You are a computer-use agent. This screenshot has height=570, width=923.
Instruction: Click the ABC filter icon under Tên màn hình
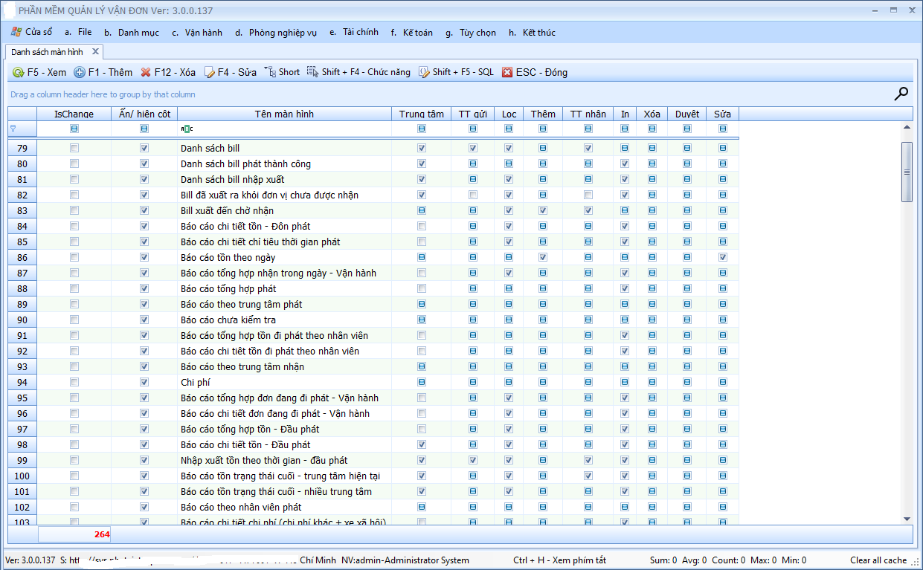click(x=187, y=129)
